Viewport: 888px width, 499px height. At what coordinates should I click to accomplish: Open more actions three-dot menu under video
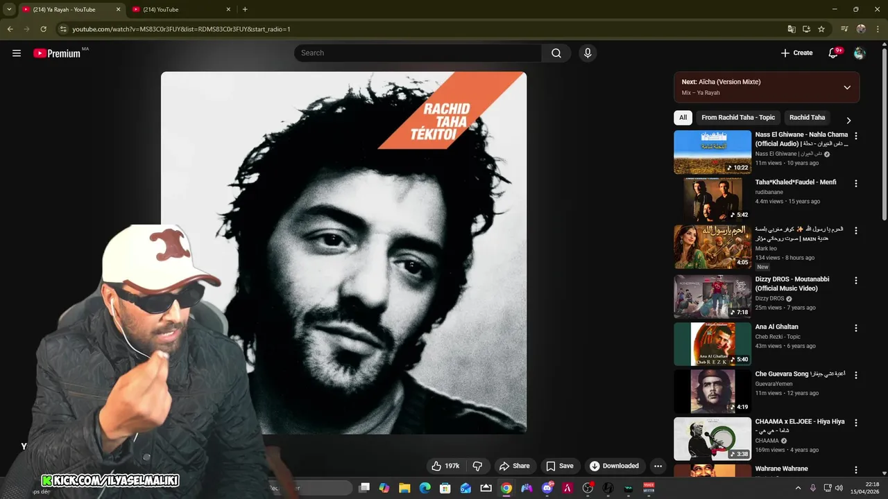click(658, 466)
